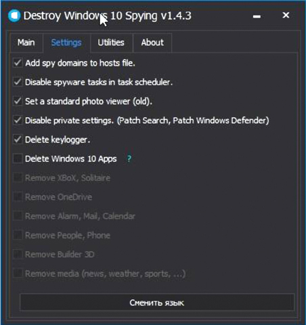Tick the Remove Builder 3D checkbox

coord(18,255)
